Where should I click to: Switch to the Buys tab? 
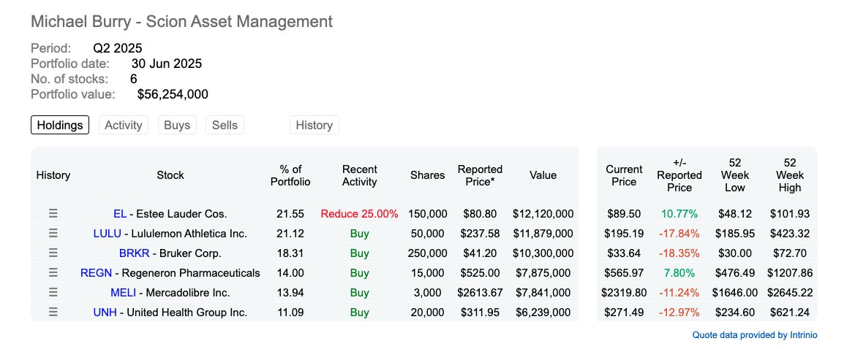click(177, 126)
